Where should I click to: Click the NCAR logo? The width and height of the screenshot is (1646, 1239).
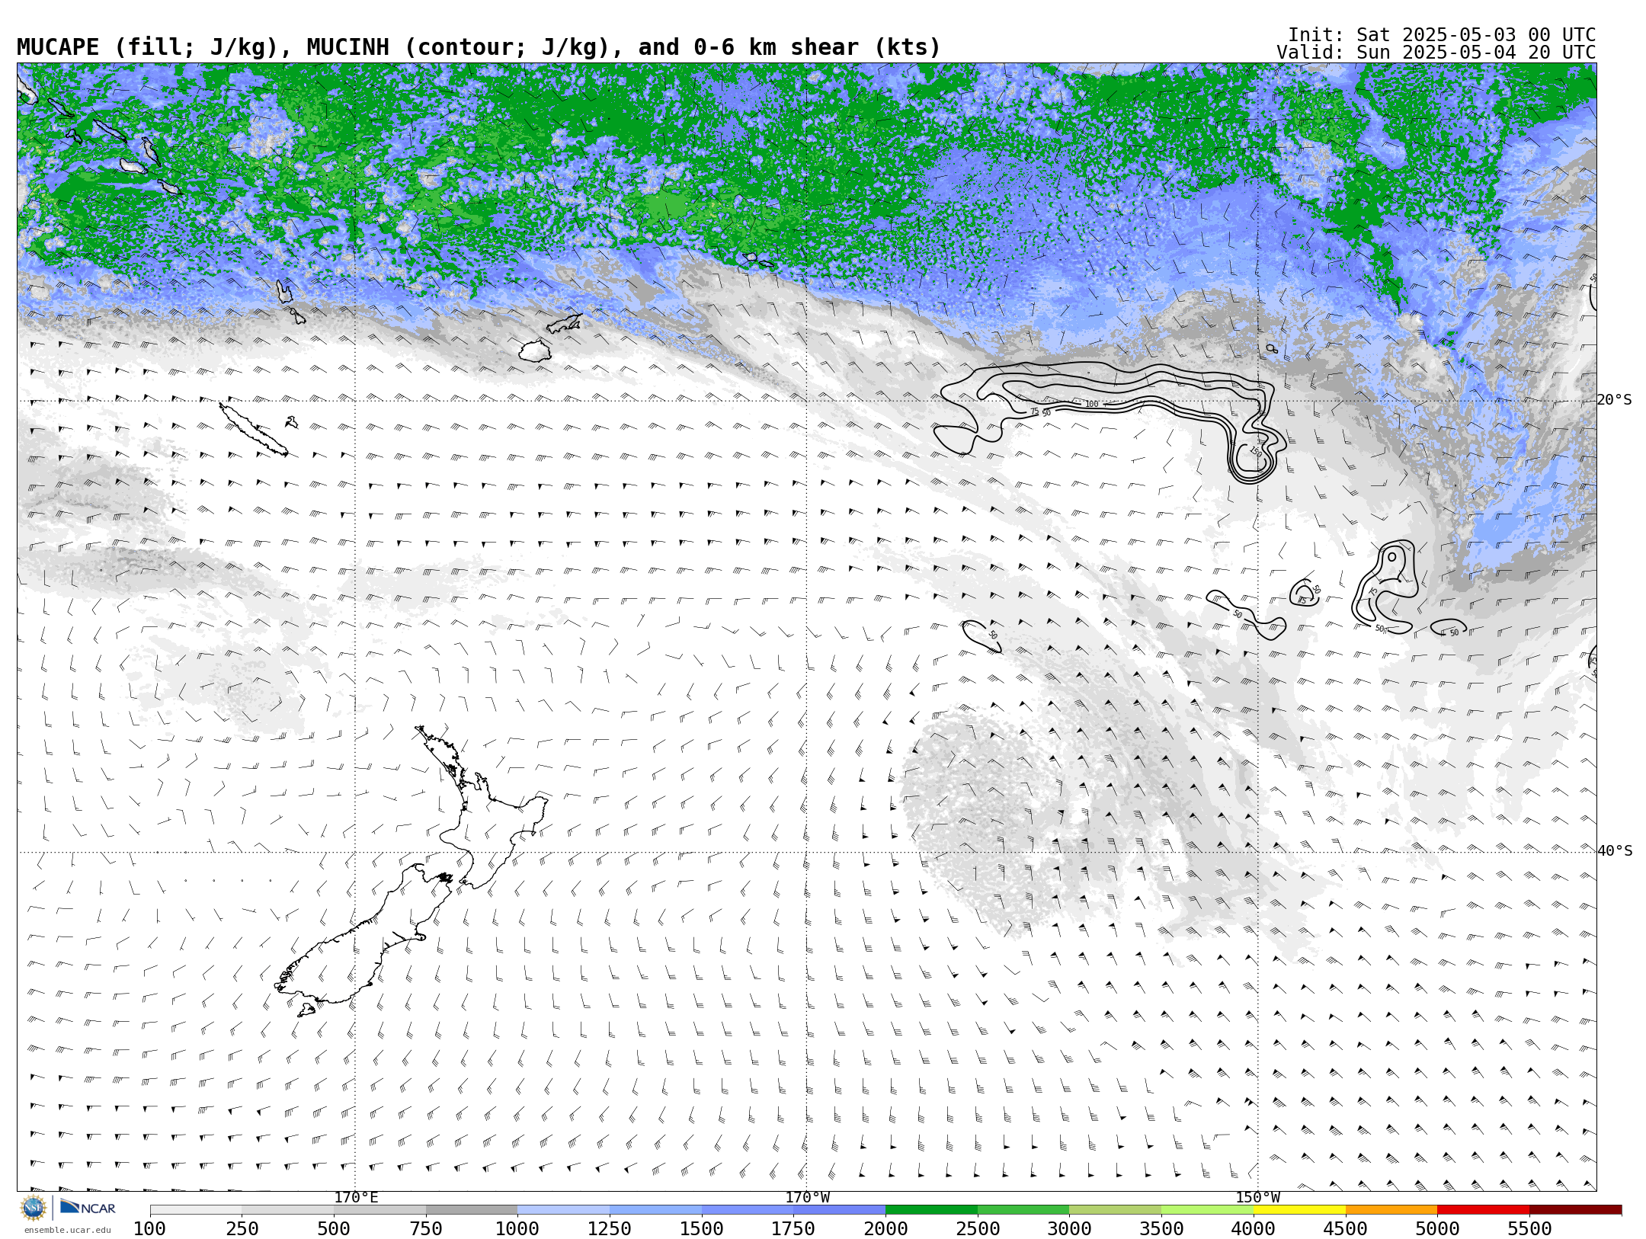point(88,1208)
